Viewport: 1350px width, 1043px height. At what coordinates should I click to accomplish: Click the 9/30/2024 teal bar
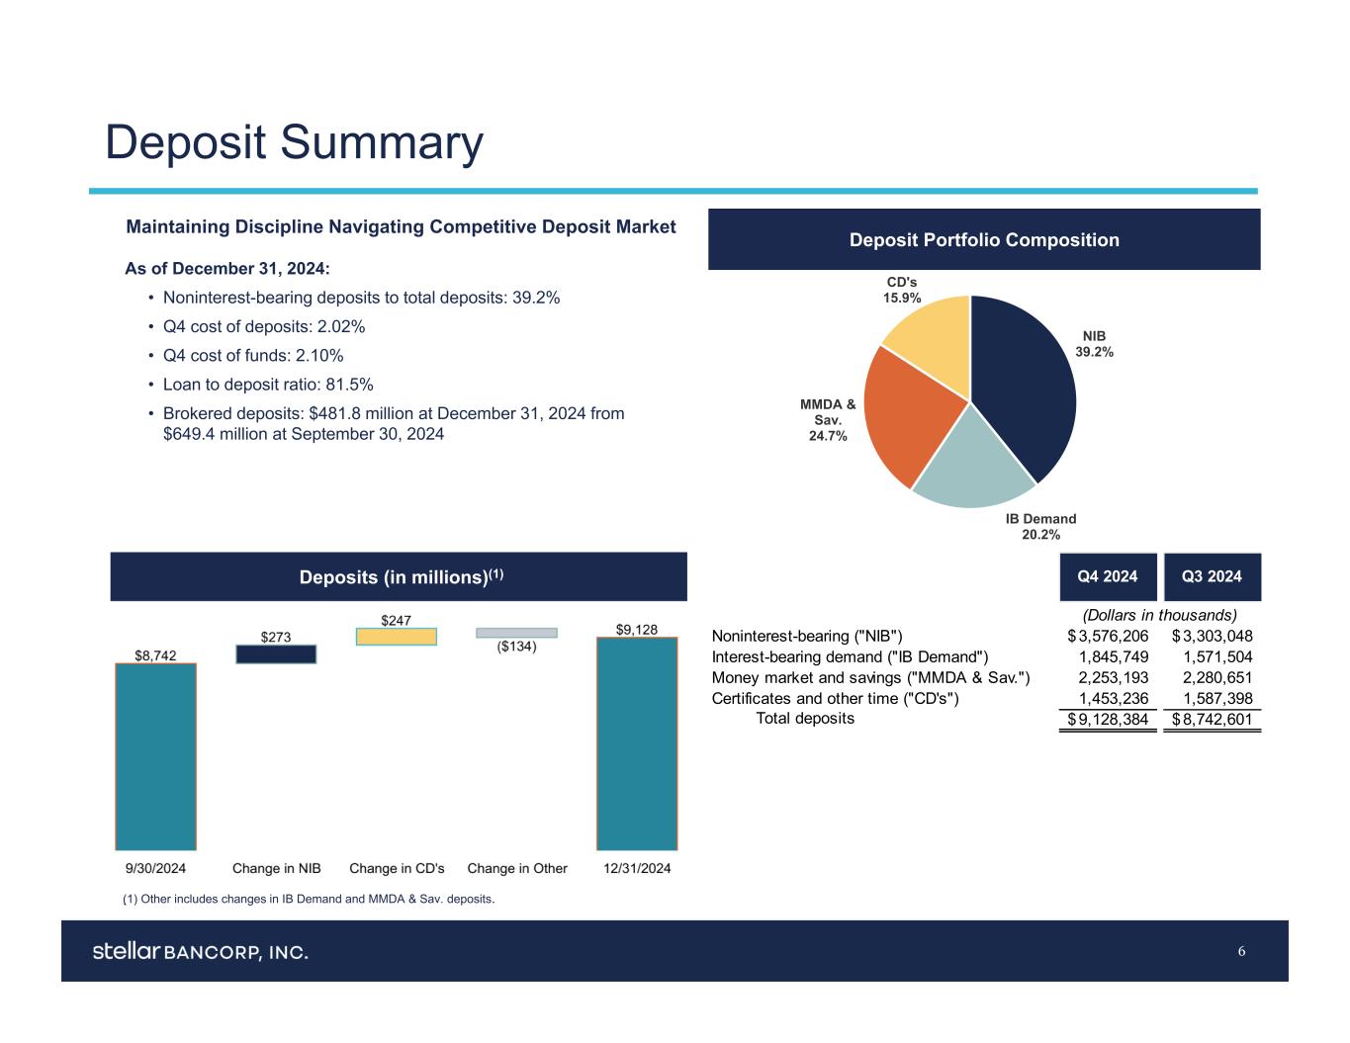155,756
